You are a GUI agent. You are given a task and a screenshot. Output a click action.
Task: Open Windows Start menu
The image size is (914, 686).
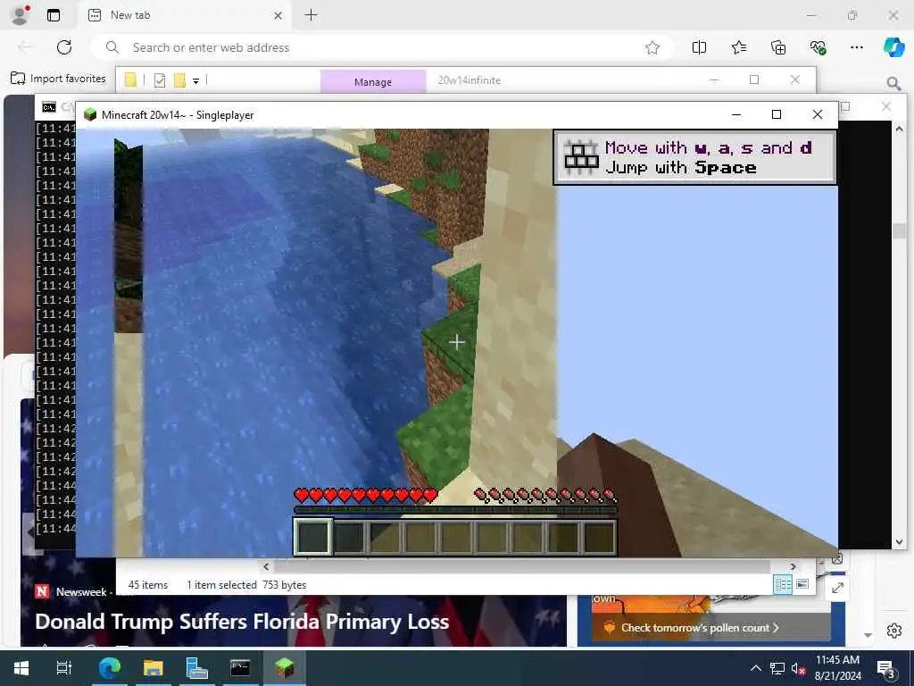(21, 668)
